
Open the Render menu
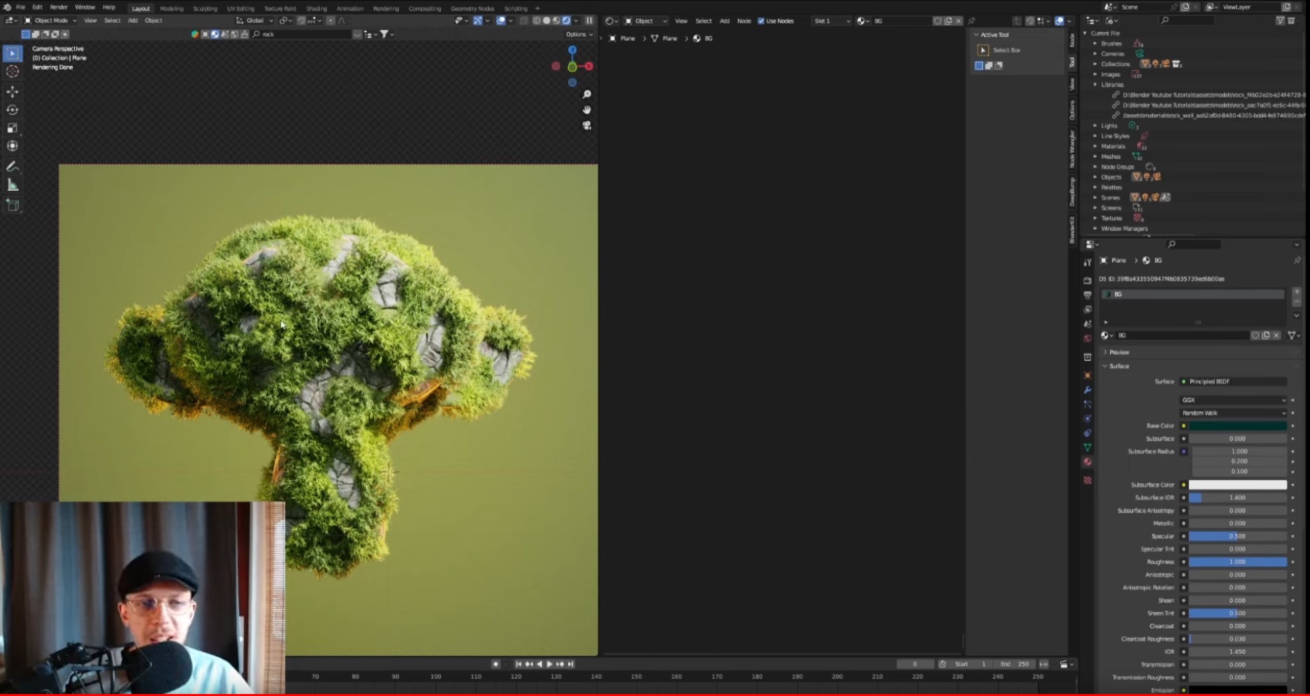click(59, 7)
